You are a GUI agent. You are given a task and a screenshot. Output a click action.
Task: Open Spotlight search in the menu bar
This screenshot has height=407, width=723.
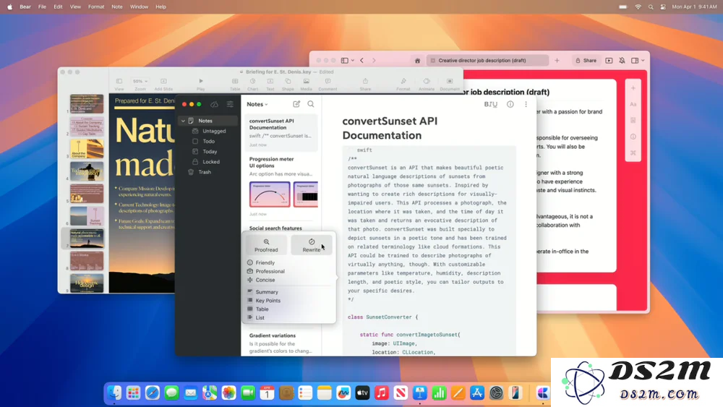651,7
